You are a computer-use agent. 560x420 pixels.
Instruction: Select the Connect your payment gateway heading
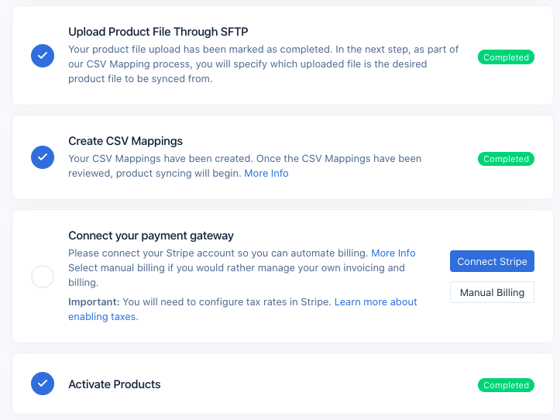tap(151, 236)
